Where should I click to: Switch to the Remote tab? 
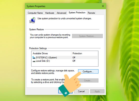tap(91, 13)
